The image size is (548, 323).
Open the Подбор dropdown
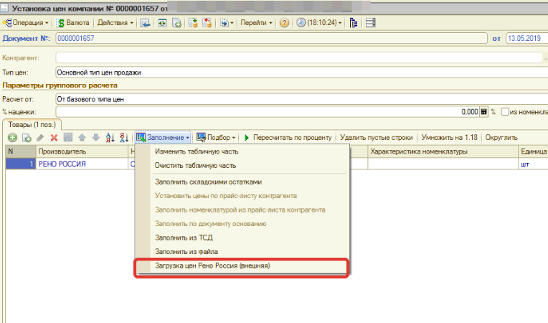click(216, 137)
